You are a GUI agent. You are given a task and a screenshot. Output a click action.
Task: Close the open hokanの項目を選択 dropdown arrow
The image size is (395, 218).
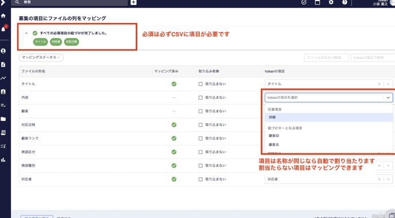click(388, 98)
